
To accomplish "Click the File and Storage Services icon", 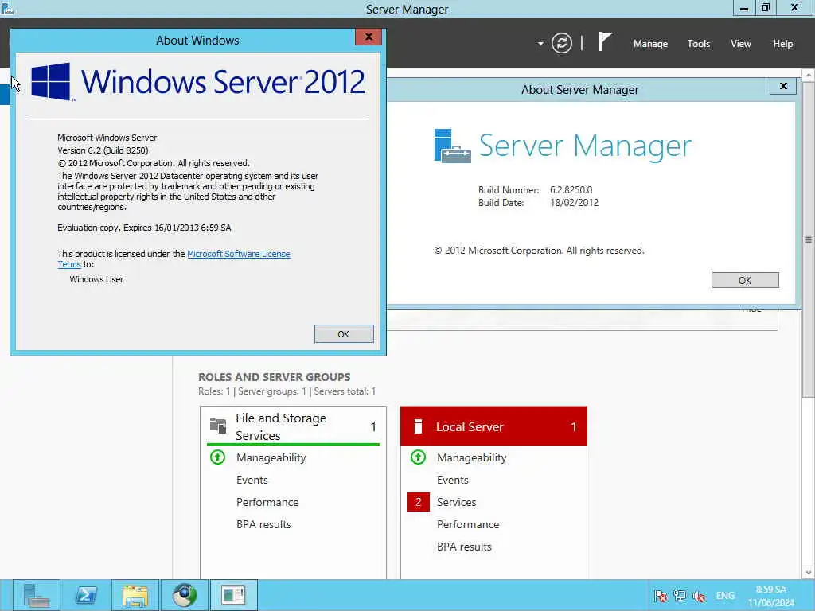I will (218, 426).
